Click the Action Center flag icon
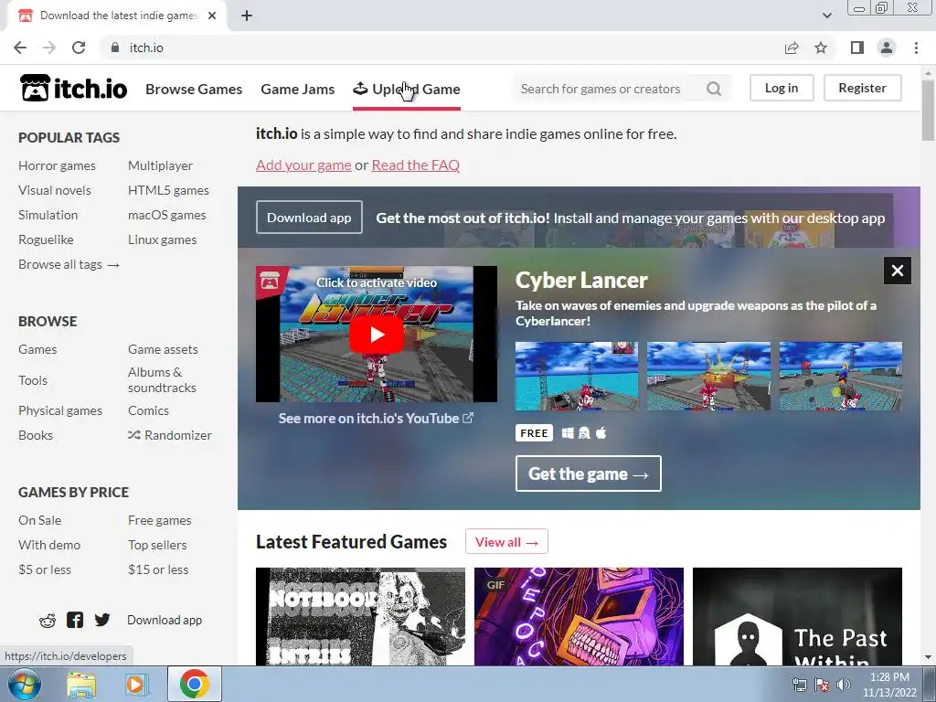936x702 pixels. click(x=822, y=685)
